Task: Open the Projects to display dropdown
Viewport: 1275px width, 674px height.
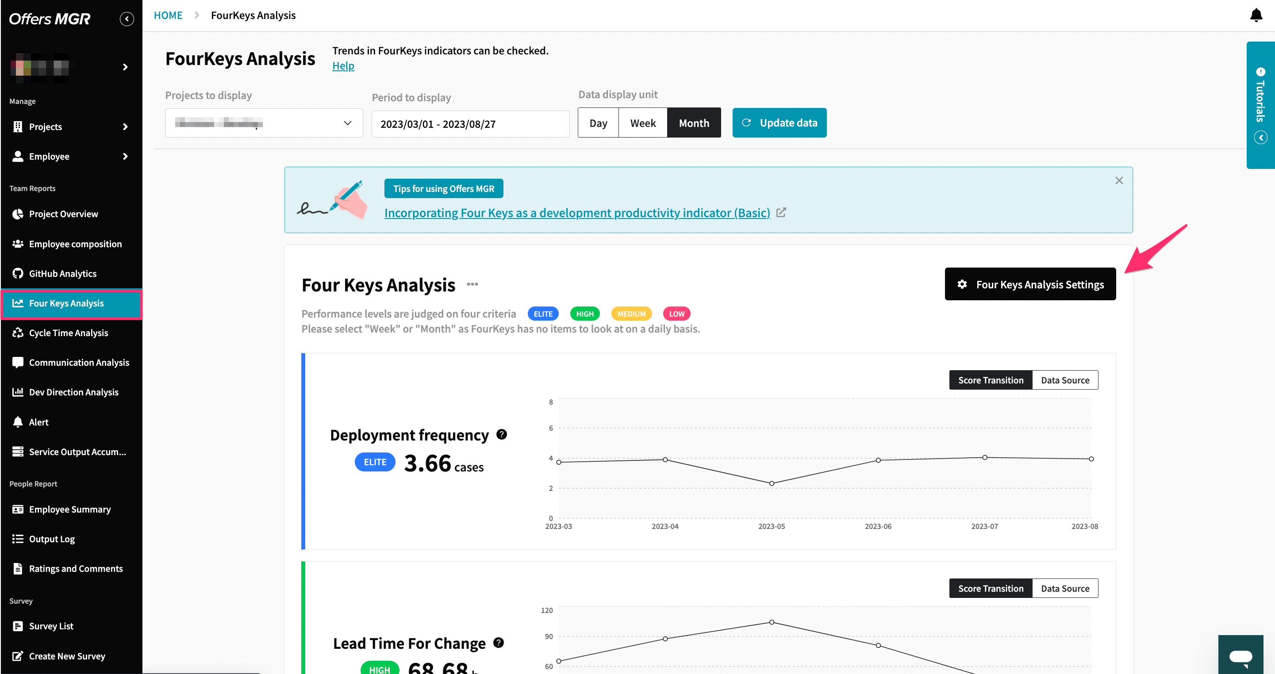Action: pyautogui.click(x=264, y=123)
